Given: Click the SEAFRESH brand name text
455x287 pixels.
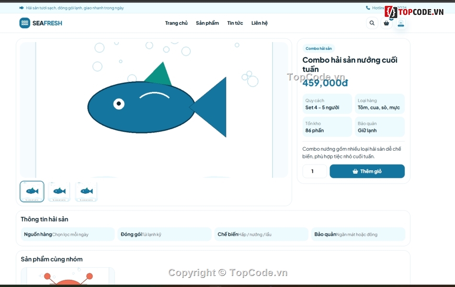Looking at the screenshot, I should tap(47, 23).
